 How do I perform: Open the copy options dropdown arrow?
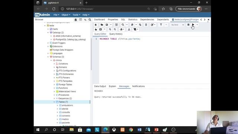[136, 25]
